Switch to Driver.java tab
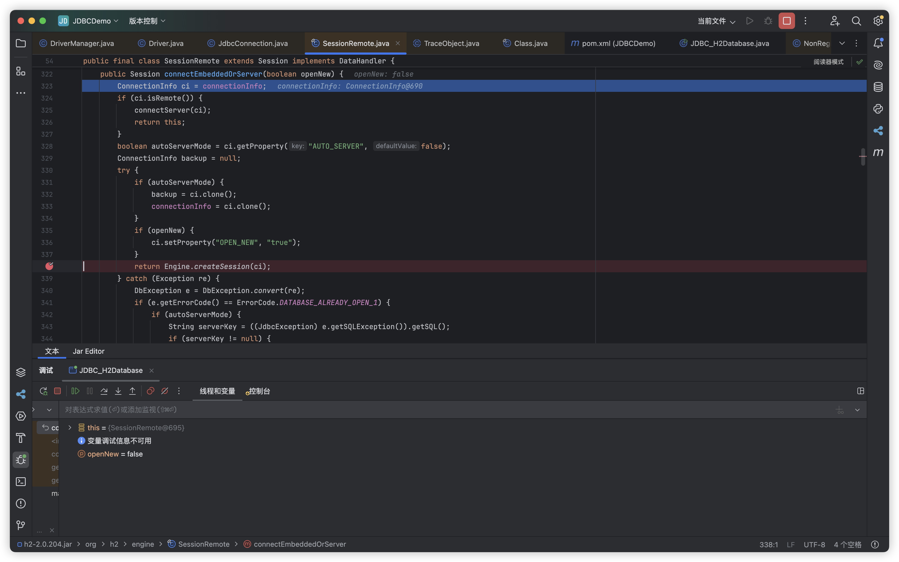The image size is (899, 562). click(161, 43)
